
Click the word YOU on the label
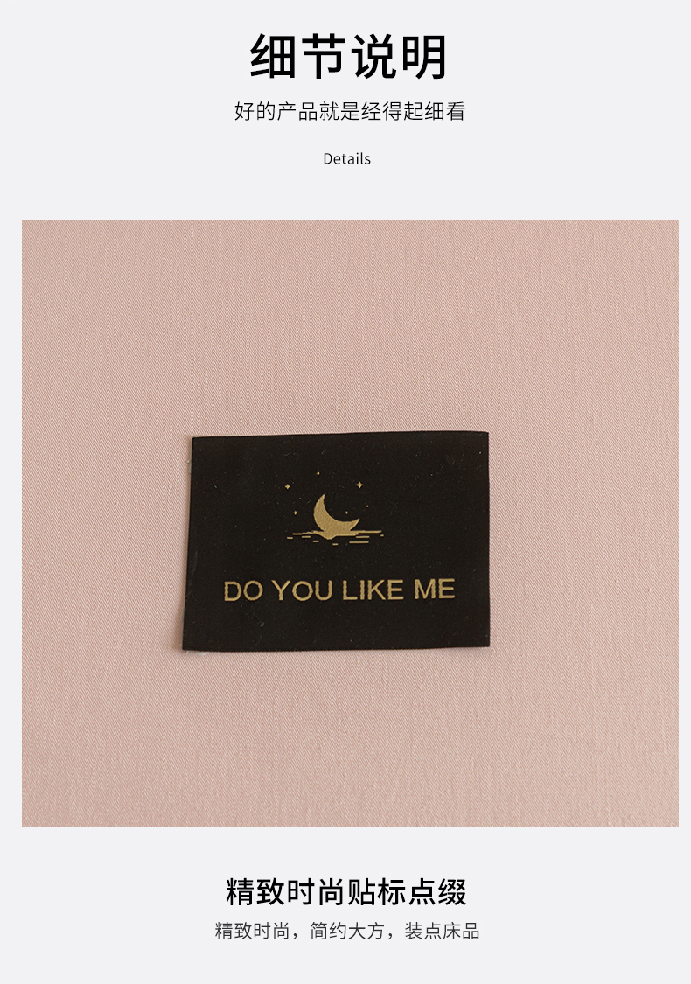click(x=303, y=590)
